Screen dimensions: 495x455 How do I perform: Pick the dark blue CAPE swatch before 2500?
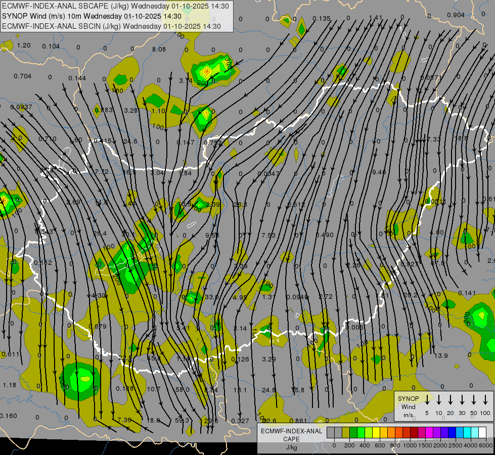point(452,432)
